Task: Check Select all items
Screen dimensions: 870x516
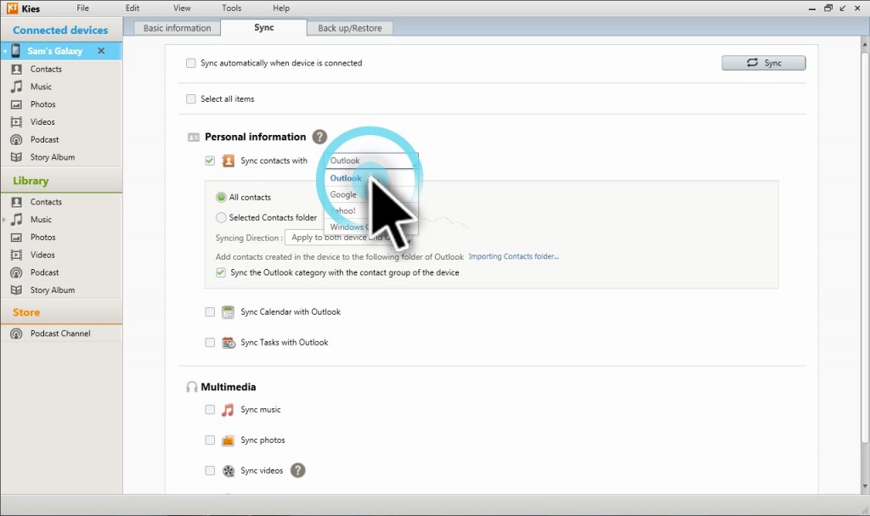Action: pos(191,99)
